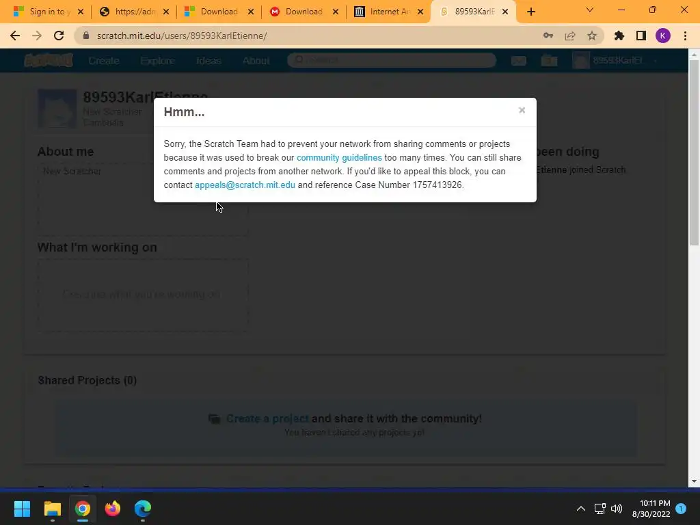Click the profile avatar thumbnail
The height and width of the screenshot is (525, 700).
(x=57, y=109)
